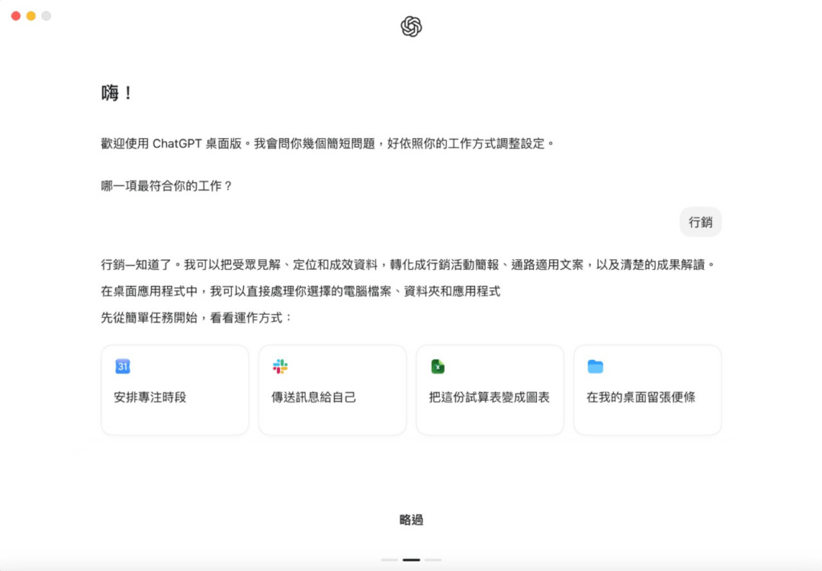Click the text 哪一項最符合你的工作？

pos(167,186)
